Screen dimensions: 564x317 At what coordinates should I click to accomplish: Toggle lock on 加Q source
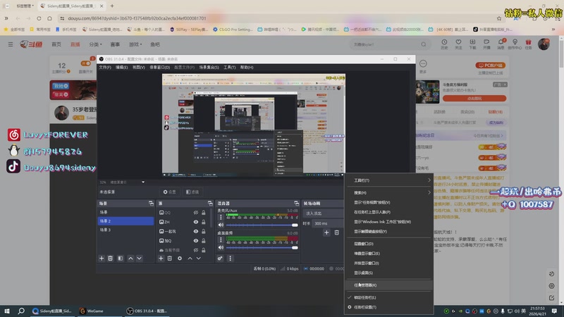[x=204, y=241]
